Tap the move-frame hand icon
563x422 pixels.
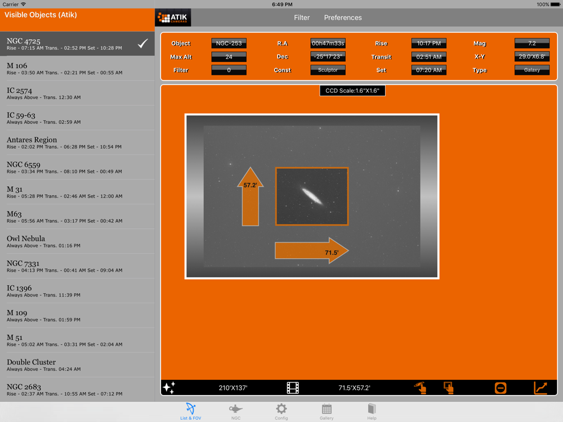coord(448,388)
